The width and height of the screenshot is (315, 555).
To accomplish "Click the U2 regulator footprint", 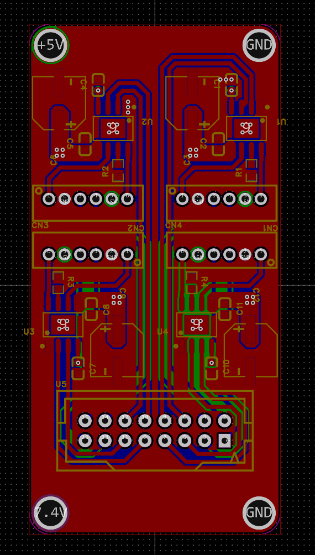I will [x=113, y=128].
